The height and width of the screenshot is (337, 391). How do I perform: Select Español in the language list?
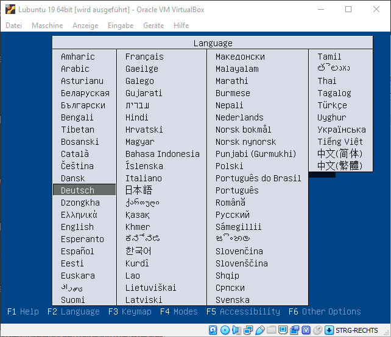tap(77, 251)
